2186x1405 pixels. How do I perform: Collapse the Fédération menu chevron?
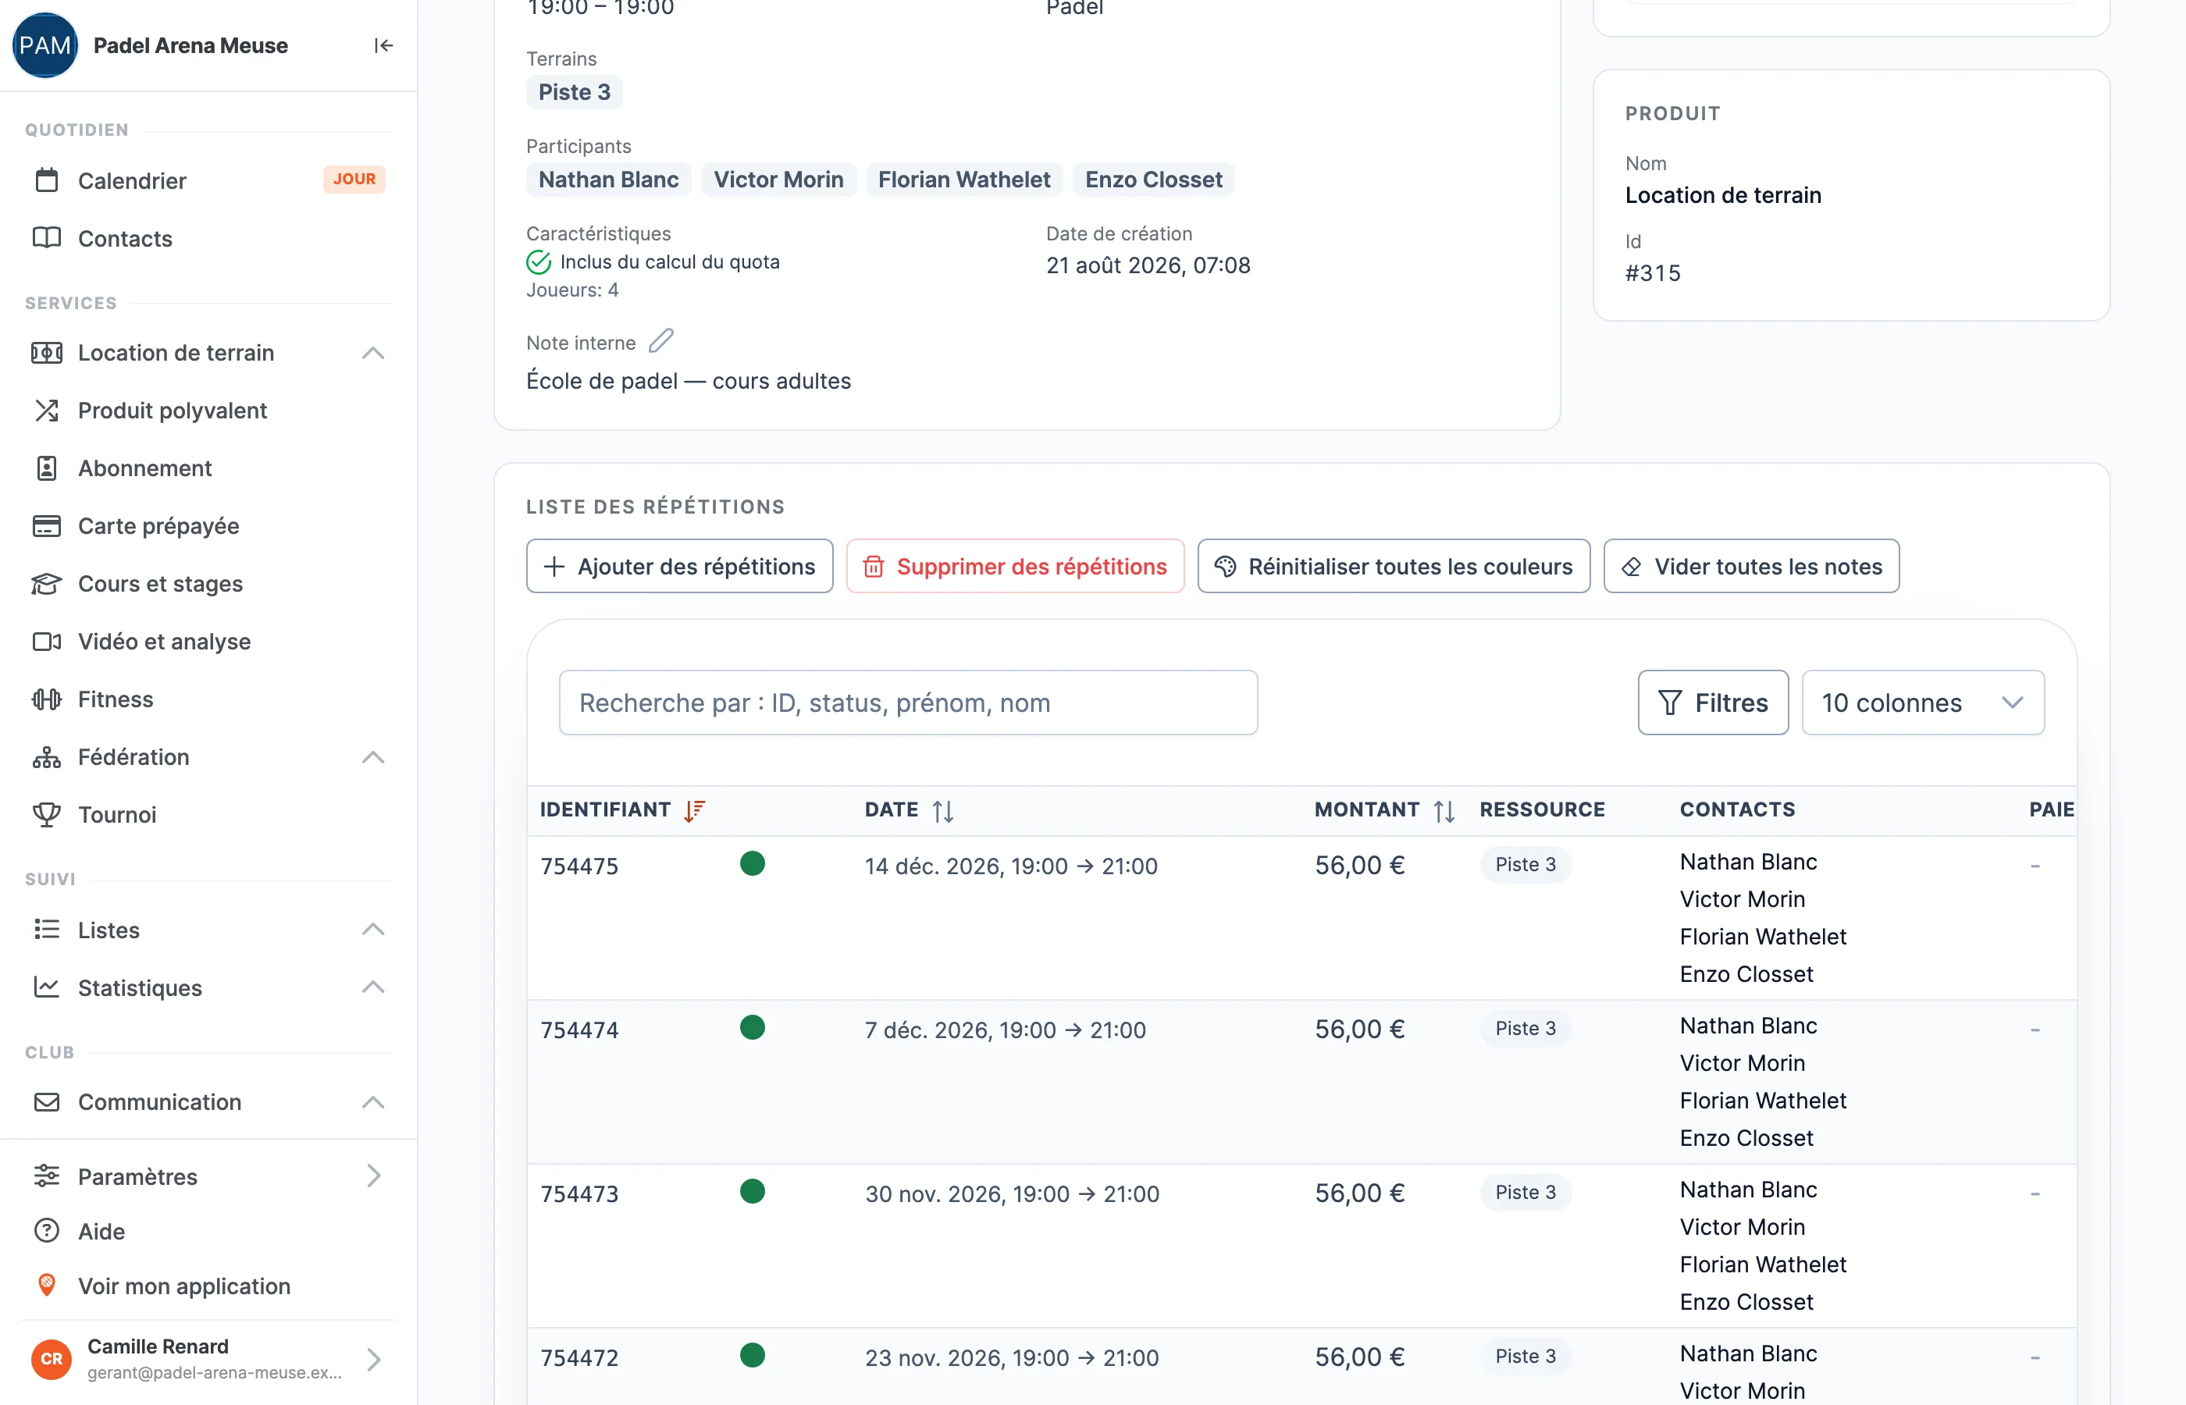point(373,757)
